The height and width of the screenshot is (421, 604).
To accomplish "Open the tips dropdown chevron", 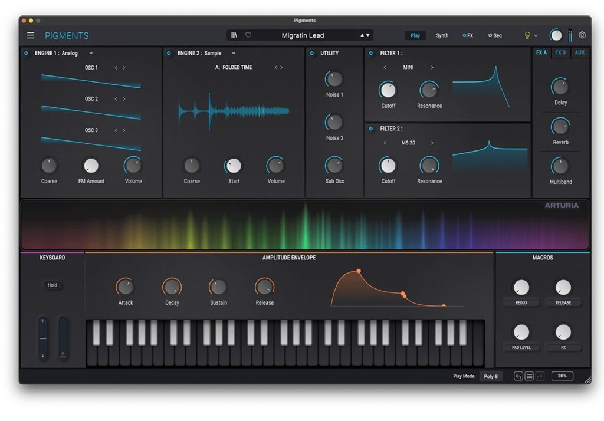I will pos(536,35).
